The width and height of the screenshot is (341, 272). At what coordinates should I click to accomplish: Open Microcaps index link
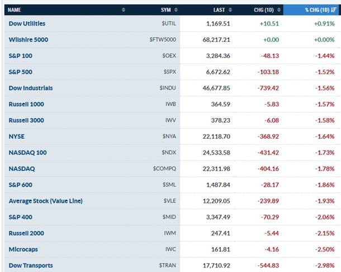(x=23, y=250)
